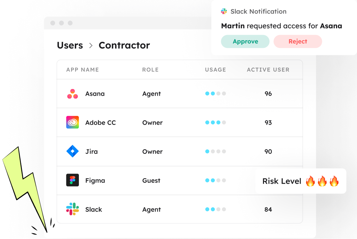Click the Asana app icon
The image size is (357, 239).
click(72, 94)
